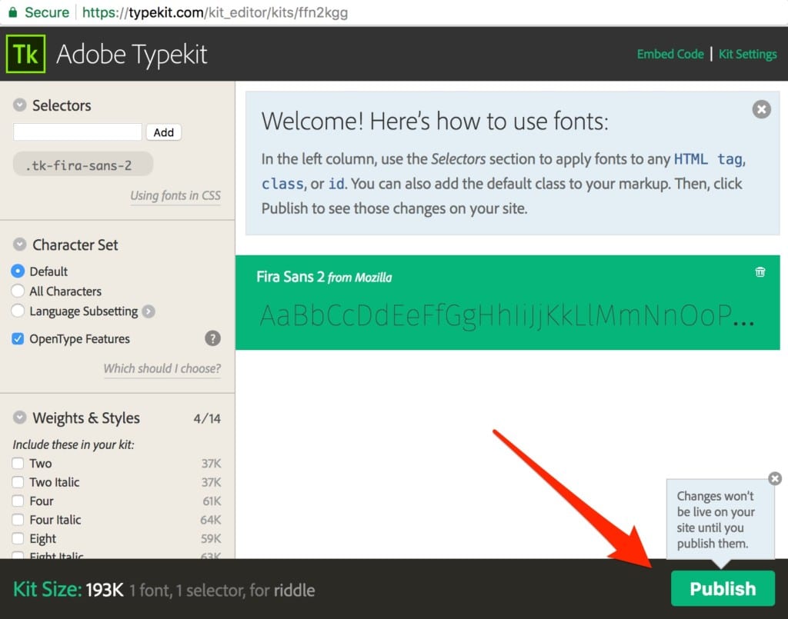Viewport: 788px width, 619px height.
Task: Expand Language Subsetting arrow options
Action: coord(149,311)
